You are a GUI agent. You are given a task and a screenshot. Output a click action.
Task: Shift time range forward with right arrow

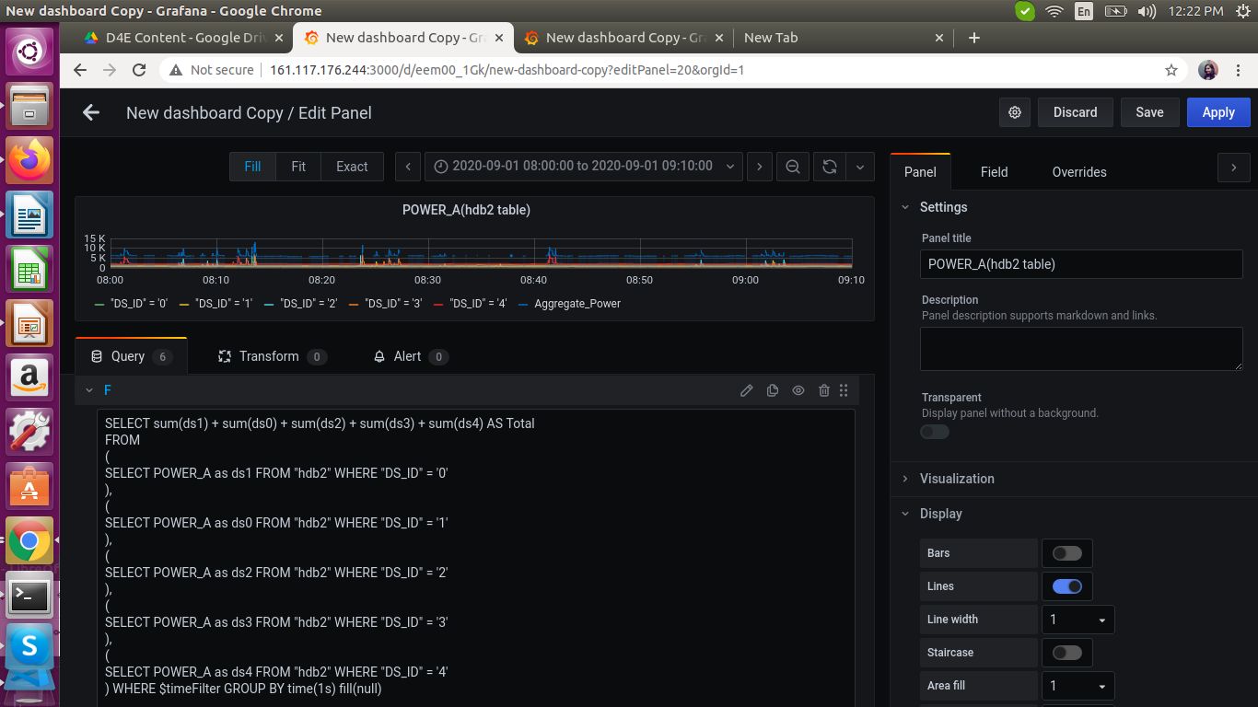tap(759, 167)
